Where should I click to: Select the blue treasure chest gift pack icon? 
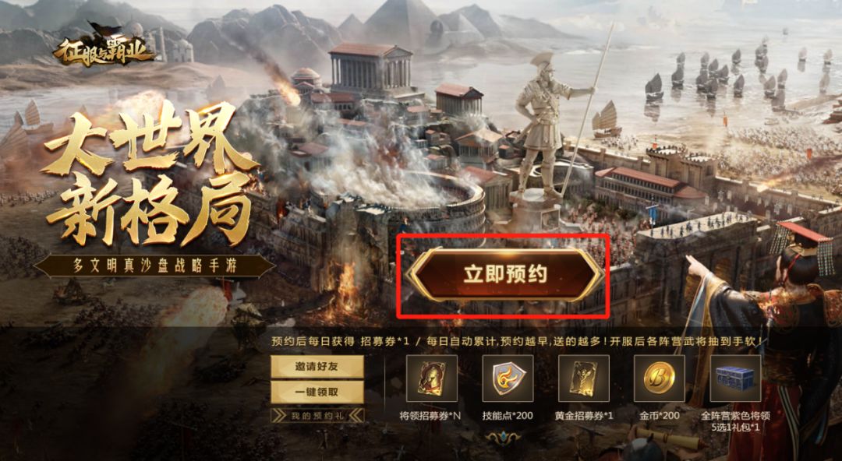(736, 378)
